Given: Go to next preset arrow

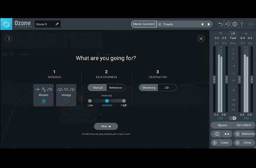Looking at the screenshot, I should tap(209, 24).
